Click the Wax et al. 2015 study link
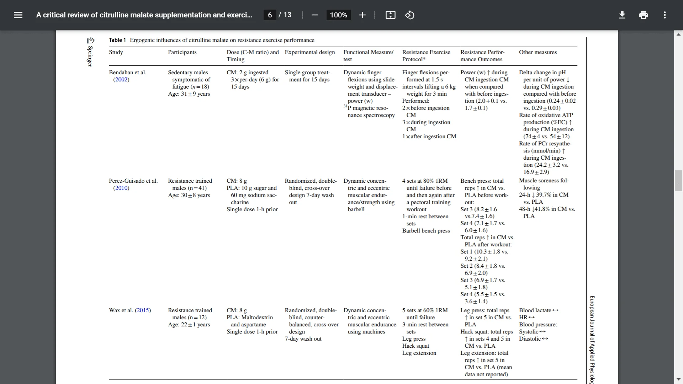Screen dimensions: 683x384 [142, 310]
